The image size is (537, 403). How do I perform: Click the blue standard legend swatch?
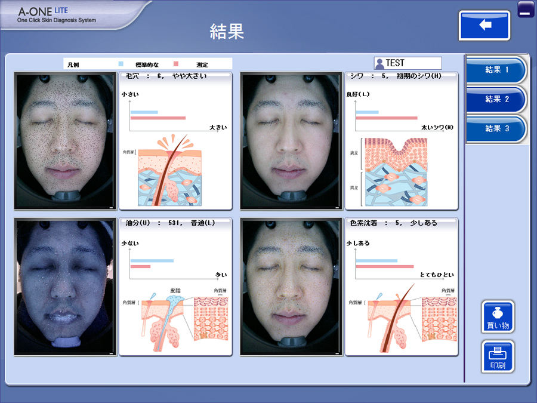pyautogui.click(x=121, y=64)
